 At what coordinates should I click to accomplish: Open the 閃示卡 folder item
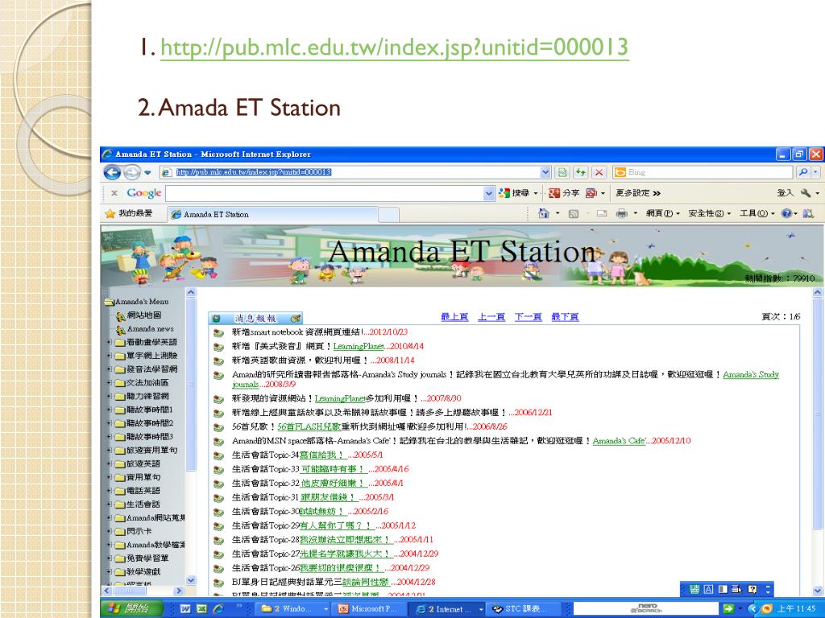pyautogui.click(x=139, y=531)
